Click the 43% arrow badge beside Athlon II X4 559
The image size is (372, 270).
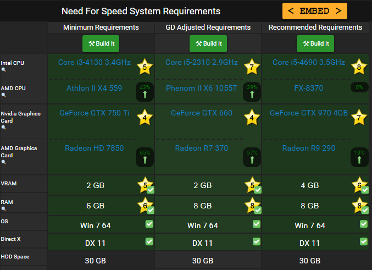[x=145, y=92]
